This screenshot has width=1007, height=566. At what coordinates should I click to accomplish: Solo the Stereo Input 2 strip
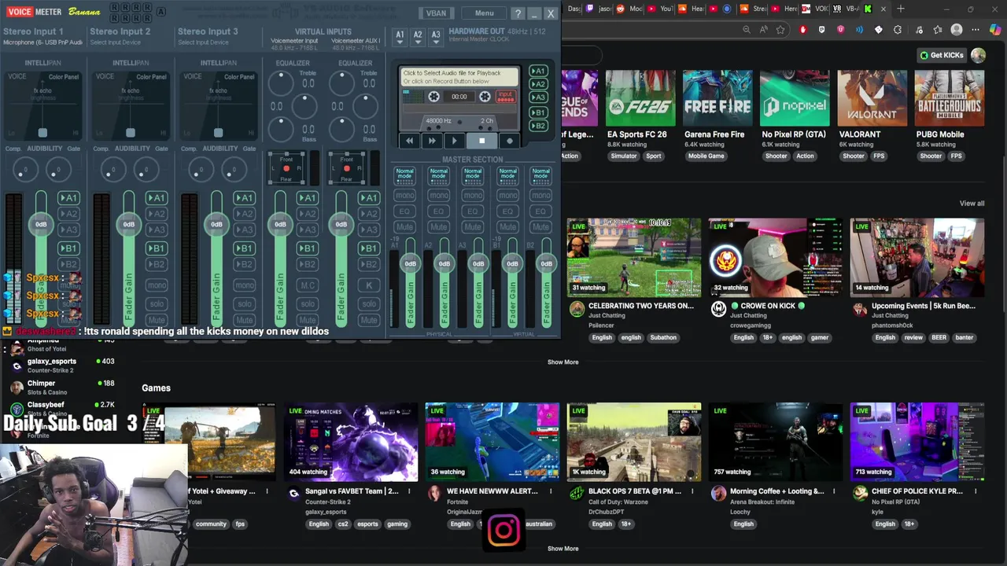(157, 303)
